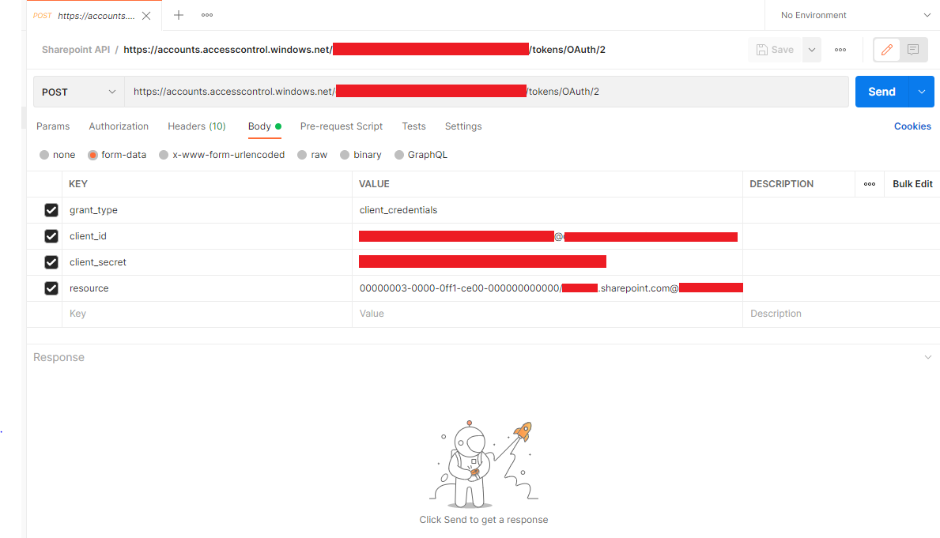Open column options ellipsis in table header

point(870,184)
